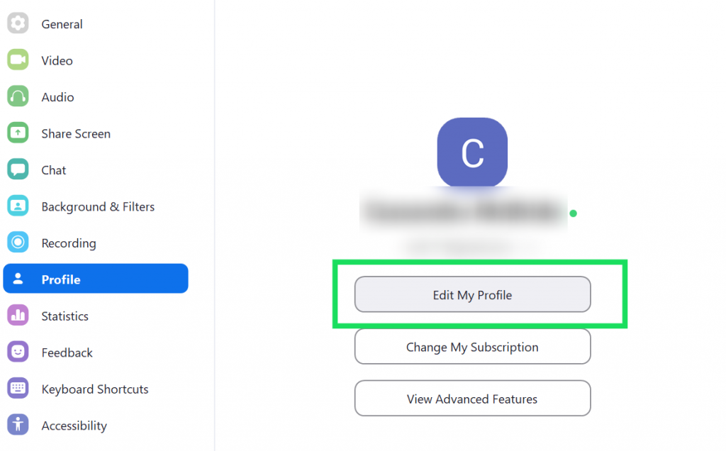Viewport: 726px width, 451px height.
Task: Click the Keyboard Shortcuts icon
Action: [x=17, y=389]
